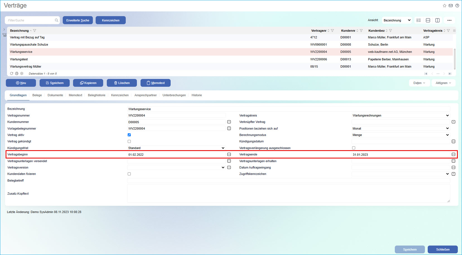The image size is (462, 255).
Task: Select the Wartungspauschale Schulze row
Action: point(231,44)
